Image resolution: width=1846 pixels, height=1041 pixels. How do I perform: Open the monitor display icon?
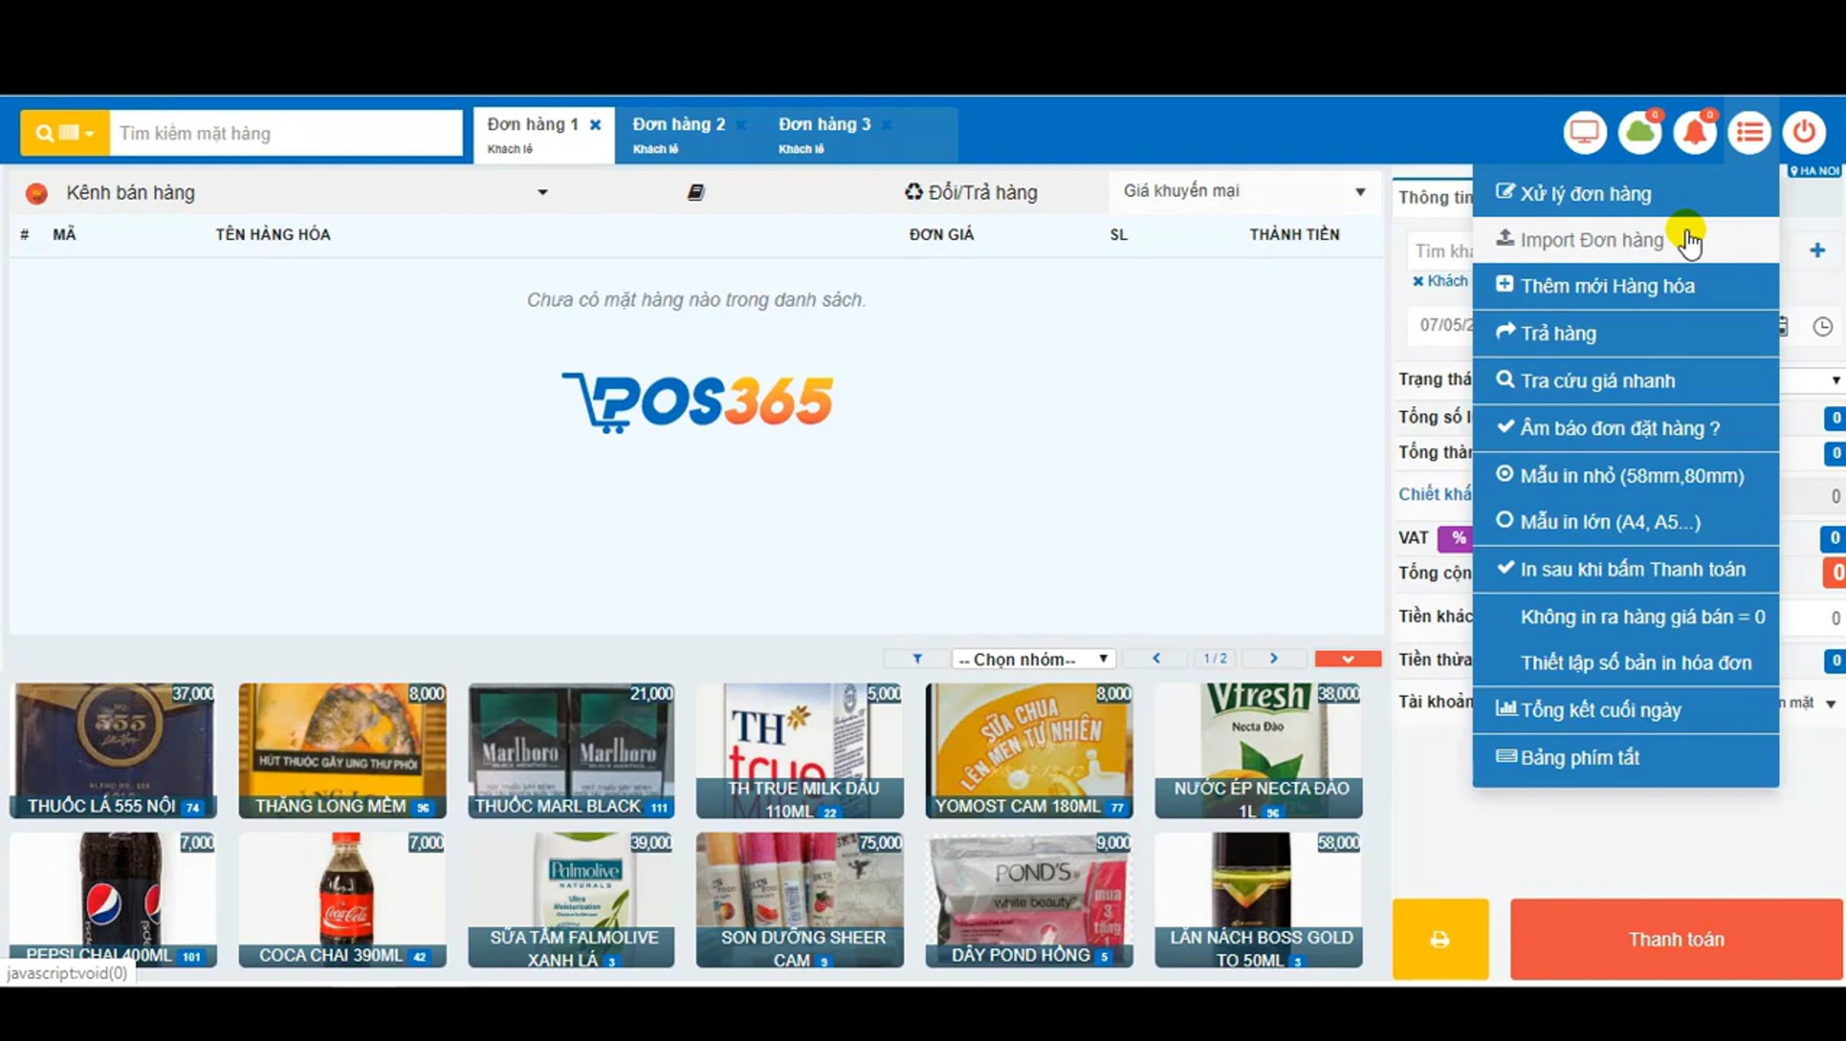1584,132
